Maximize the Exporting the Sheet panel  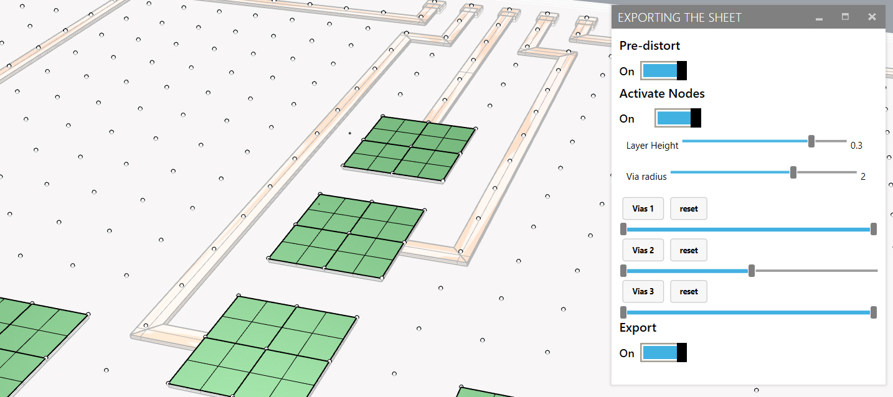tap(845, 17)
